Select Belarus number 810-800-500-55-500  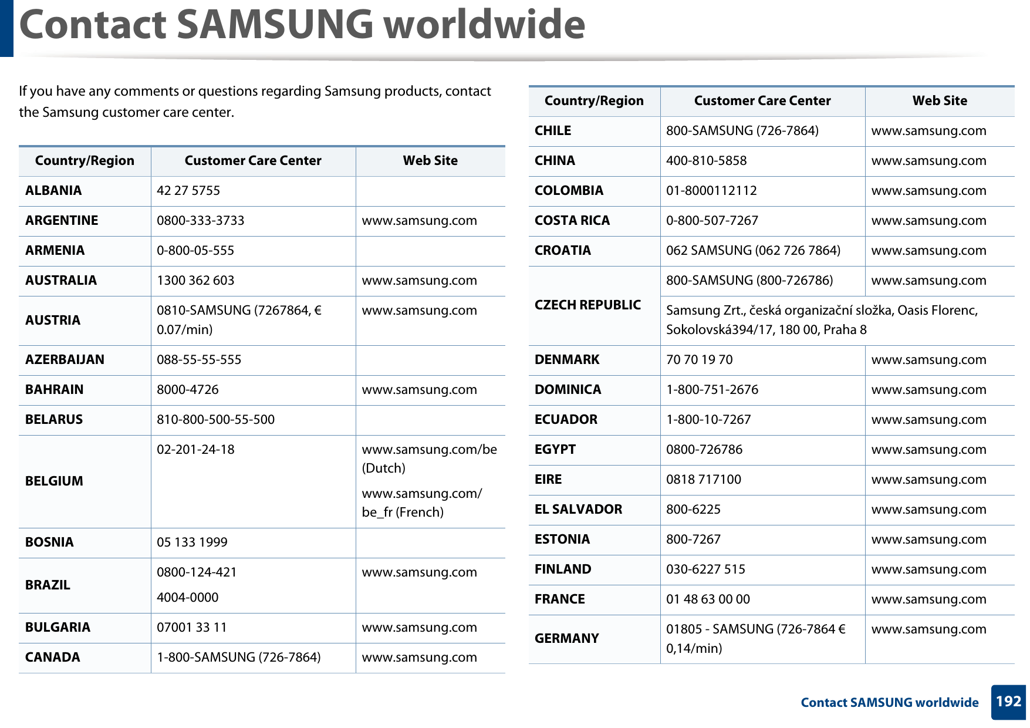[216, 420]
